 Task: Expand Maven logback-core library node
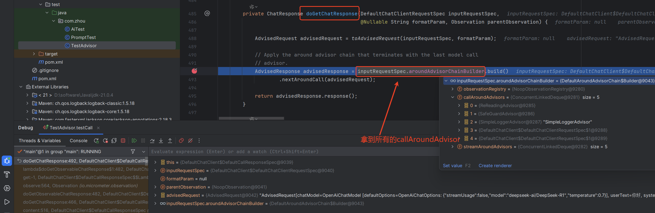(x=27, y=111)
